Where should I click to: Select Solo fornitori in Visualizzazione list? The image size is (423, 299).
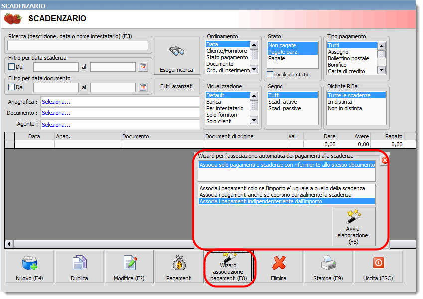point(227,115)
